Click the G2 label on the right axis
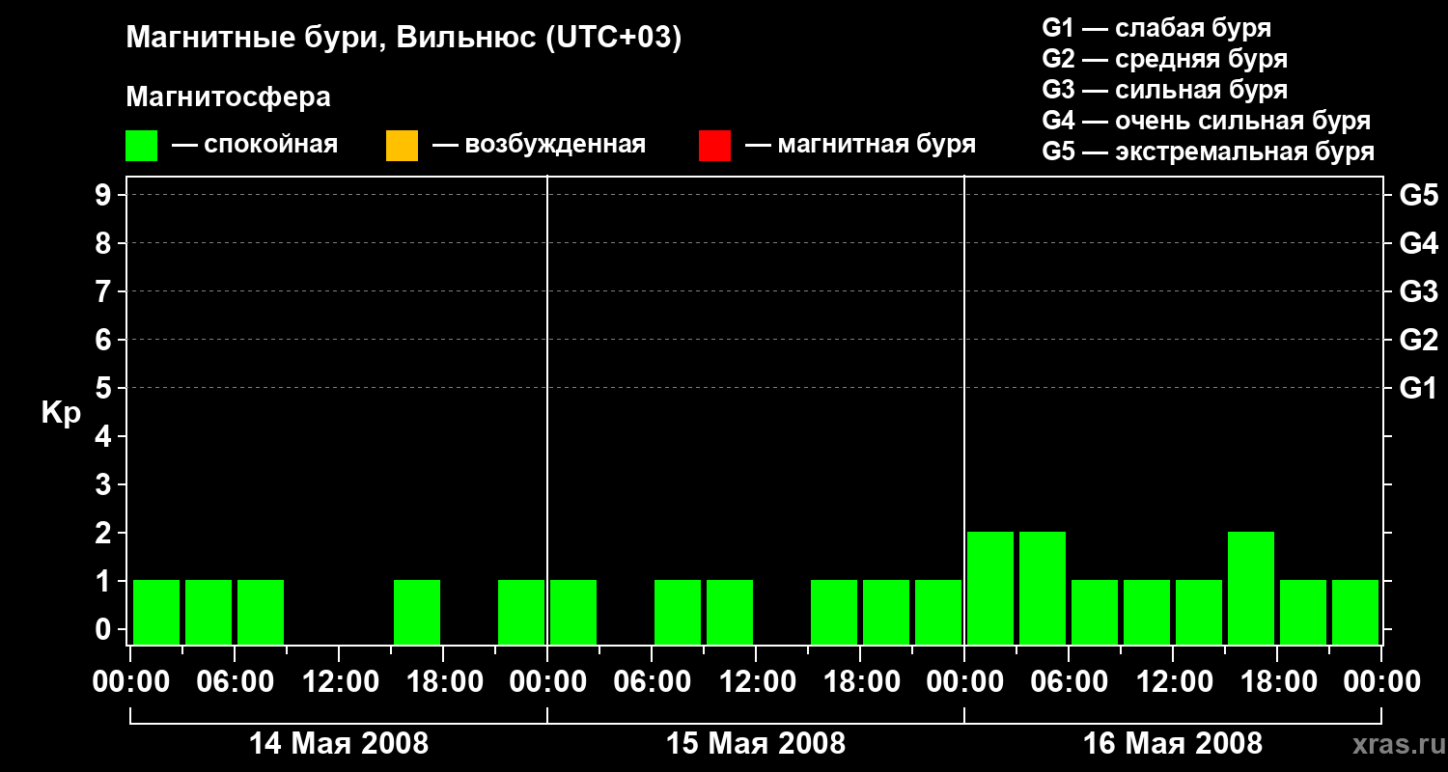Image resolution: width=1448 pixels, height=772 pixels. (x=1418, y=340)
